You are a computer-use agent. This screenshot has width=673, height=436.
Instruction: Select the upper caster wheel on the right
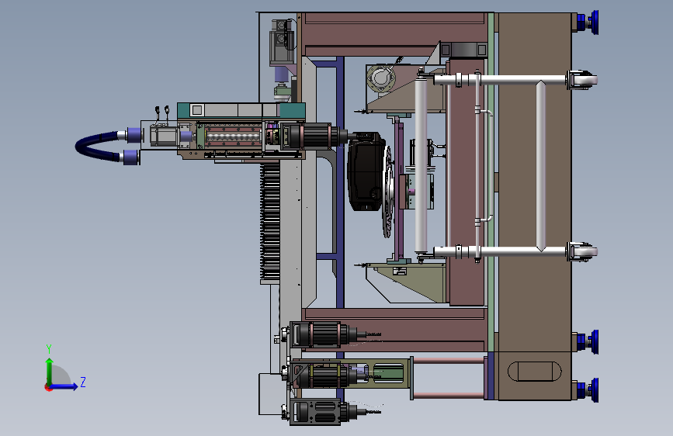[x=582, y=80]
